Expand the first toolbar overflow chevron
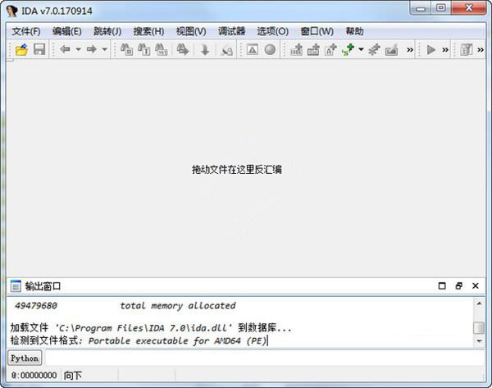The image size is (492, 388). point(410,49)
